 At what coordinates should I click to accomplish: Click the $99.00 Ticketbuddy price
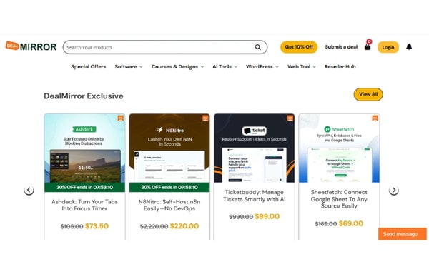click(x=267, y=216)
